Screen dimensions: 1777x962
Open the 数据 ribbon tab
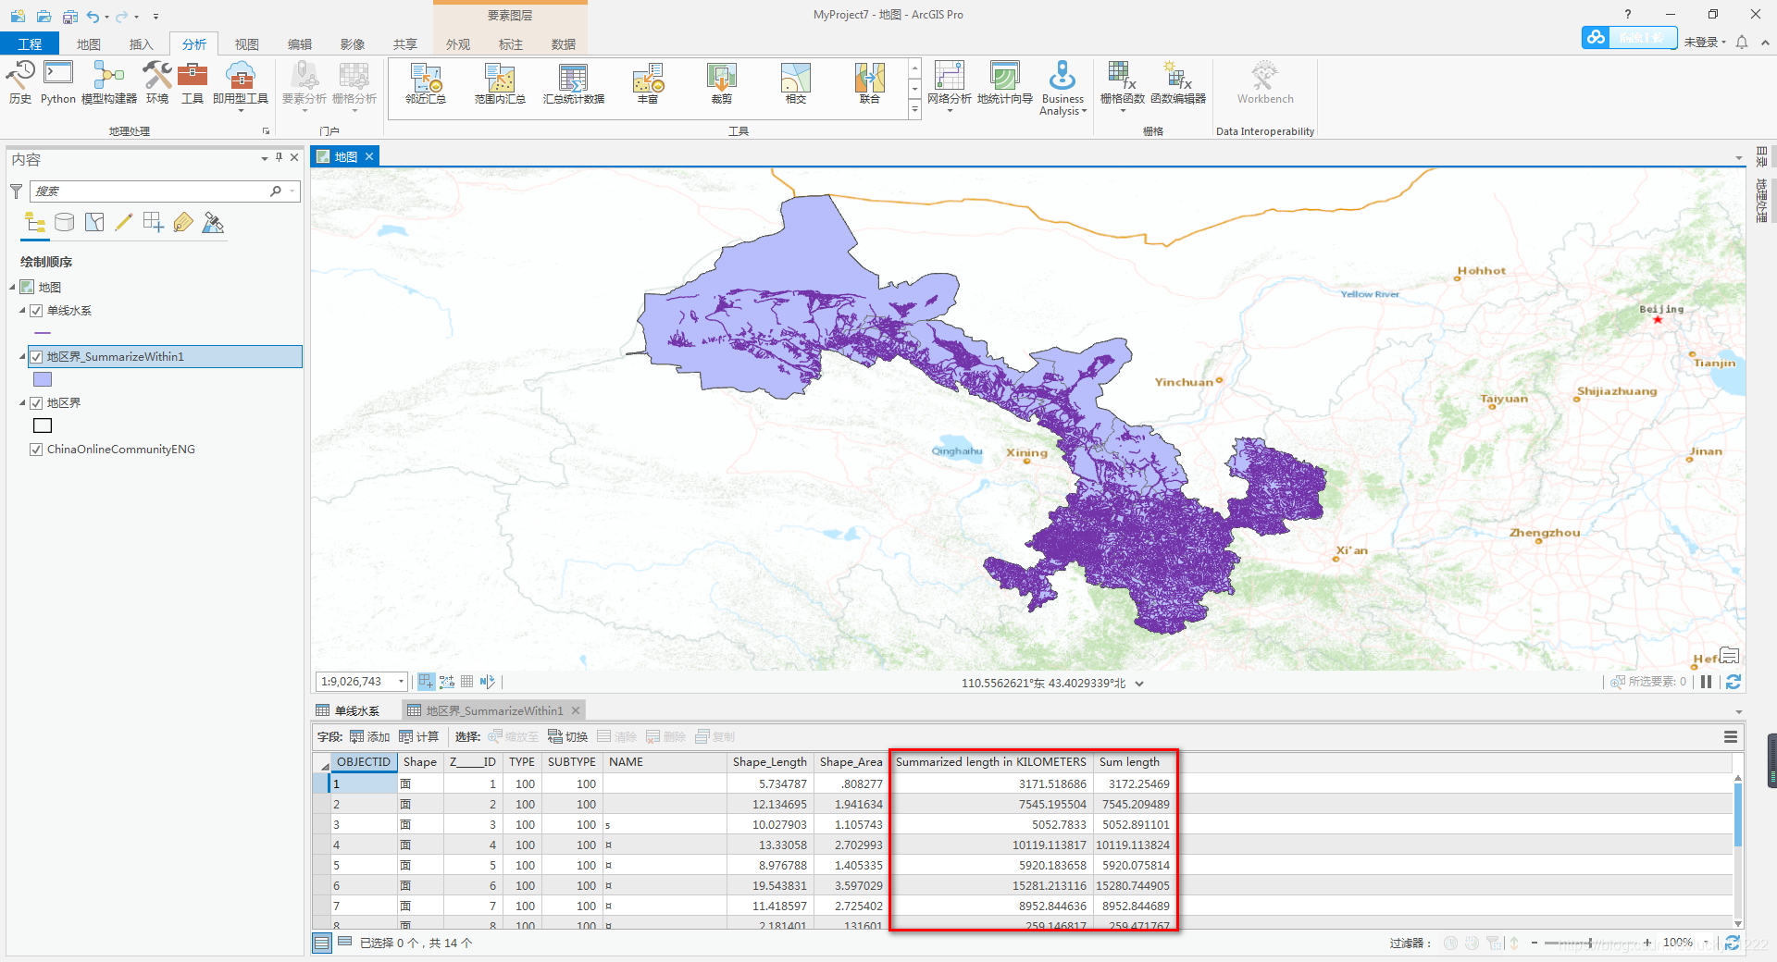(x=563, y=44)
